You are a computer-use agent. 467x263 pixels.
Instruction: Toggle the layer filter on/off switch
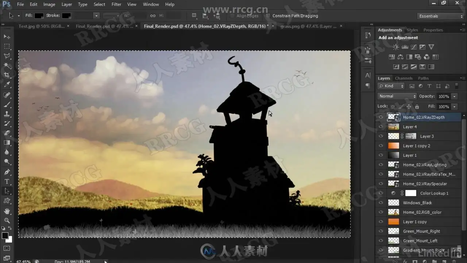[x=456, y=85]
